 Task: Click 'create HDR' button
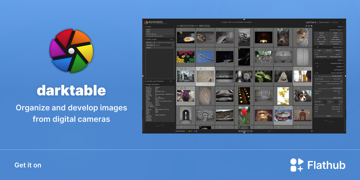click(322, 37)
